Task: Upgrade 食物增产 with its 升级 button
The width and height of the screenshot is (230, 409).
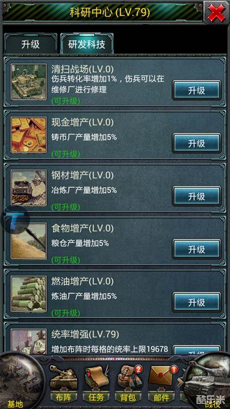Action: point(197,249)
